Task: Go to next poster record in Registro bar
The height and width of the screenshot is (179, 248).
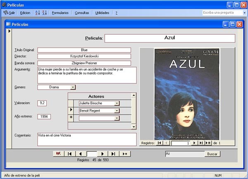Action: click(x=194, y=143)
